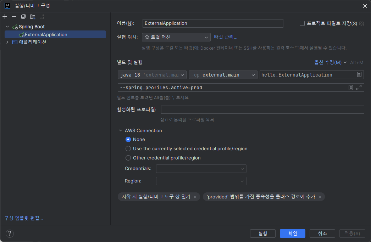Screen dimensions: 371x242
Task: Open the -cp external.main classpath dropdown
Action: tap(223, 75)
